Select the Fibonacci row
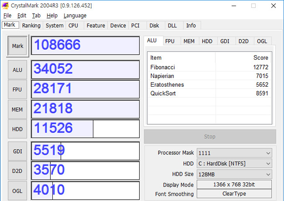This screenshot has width=284, height=201. pyautogui.click(x=210, y=67)
